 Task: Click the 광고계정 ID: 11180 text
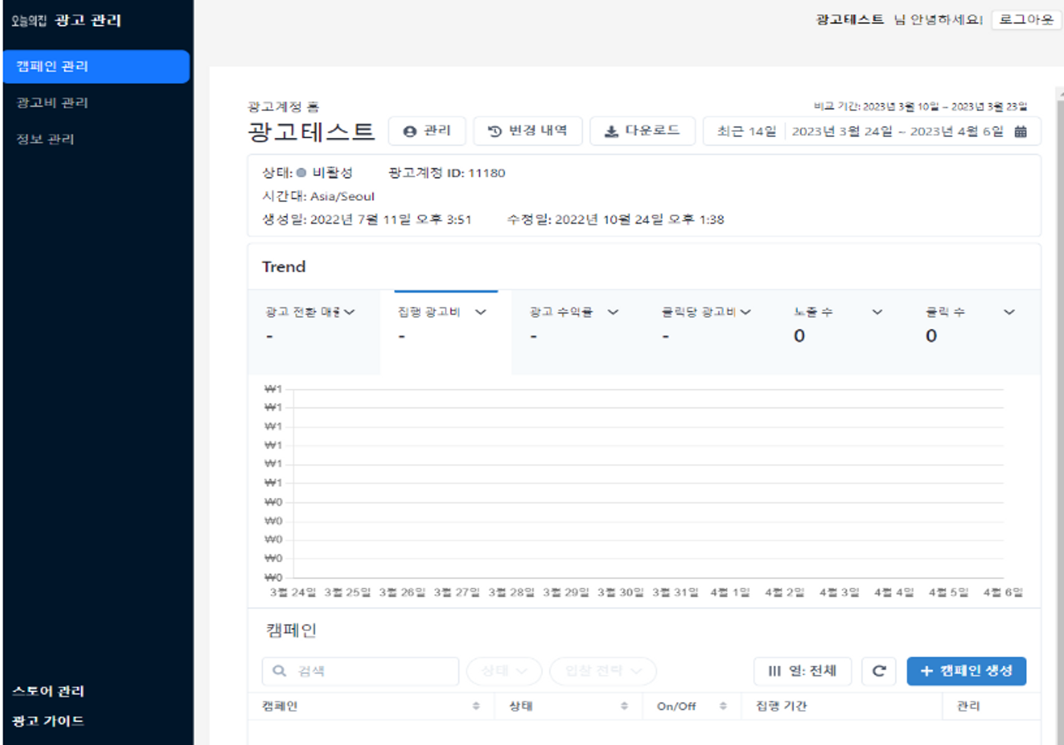click(447, 173)
